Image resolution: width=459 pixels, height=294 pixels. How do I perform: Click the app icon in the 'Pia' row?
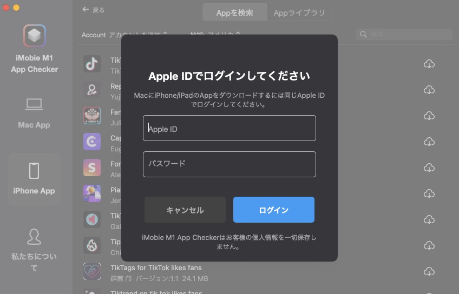92,193
